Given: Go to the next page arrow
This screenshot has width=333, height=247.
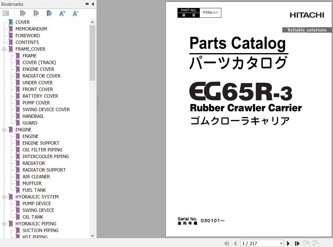Looking at the screenshot, I should pos(288,243).
